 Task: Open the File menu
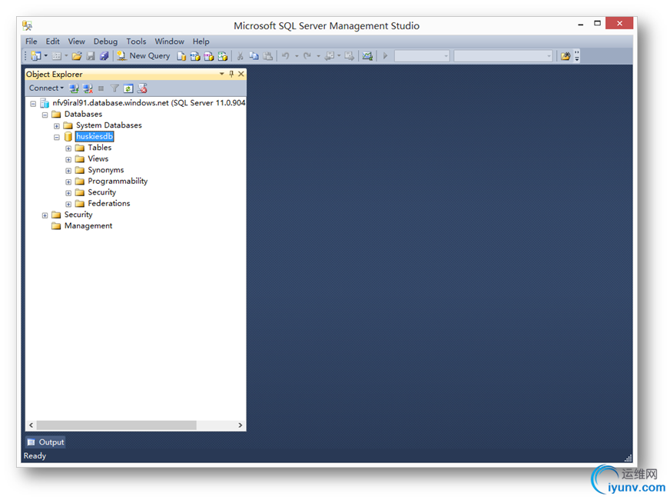(32, 42)
